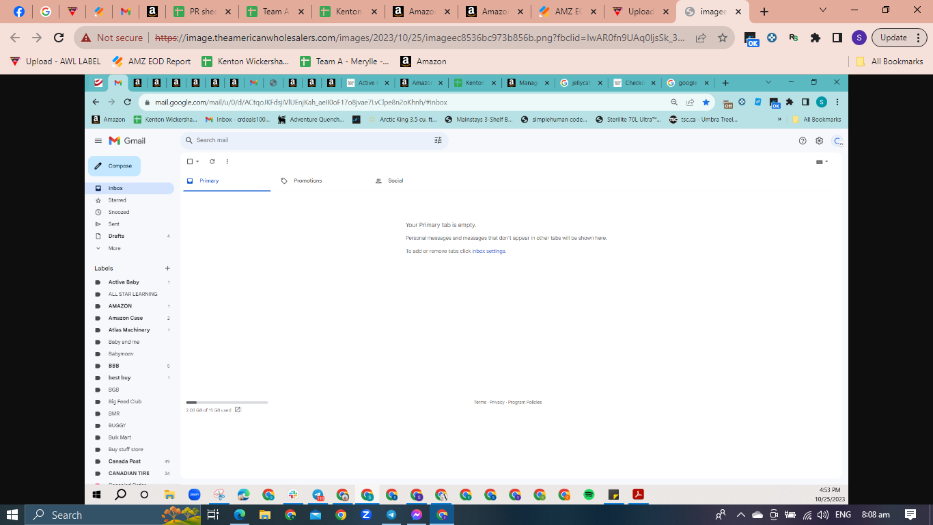Open File Explorer from Windows taskbar

coord(265,515)
